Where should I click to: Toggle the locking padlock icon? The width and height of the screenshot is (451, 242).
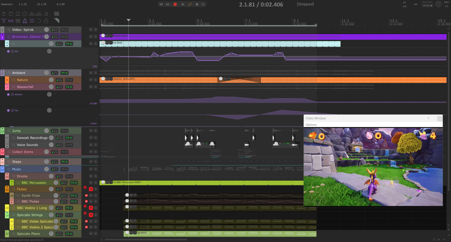[x=46, y=21]
